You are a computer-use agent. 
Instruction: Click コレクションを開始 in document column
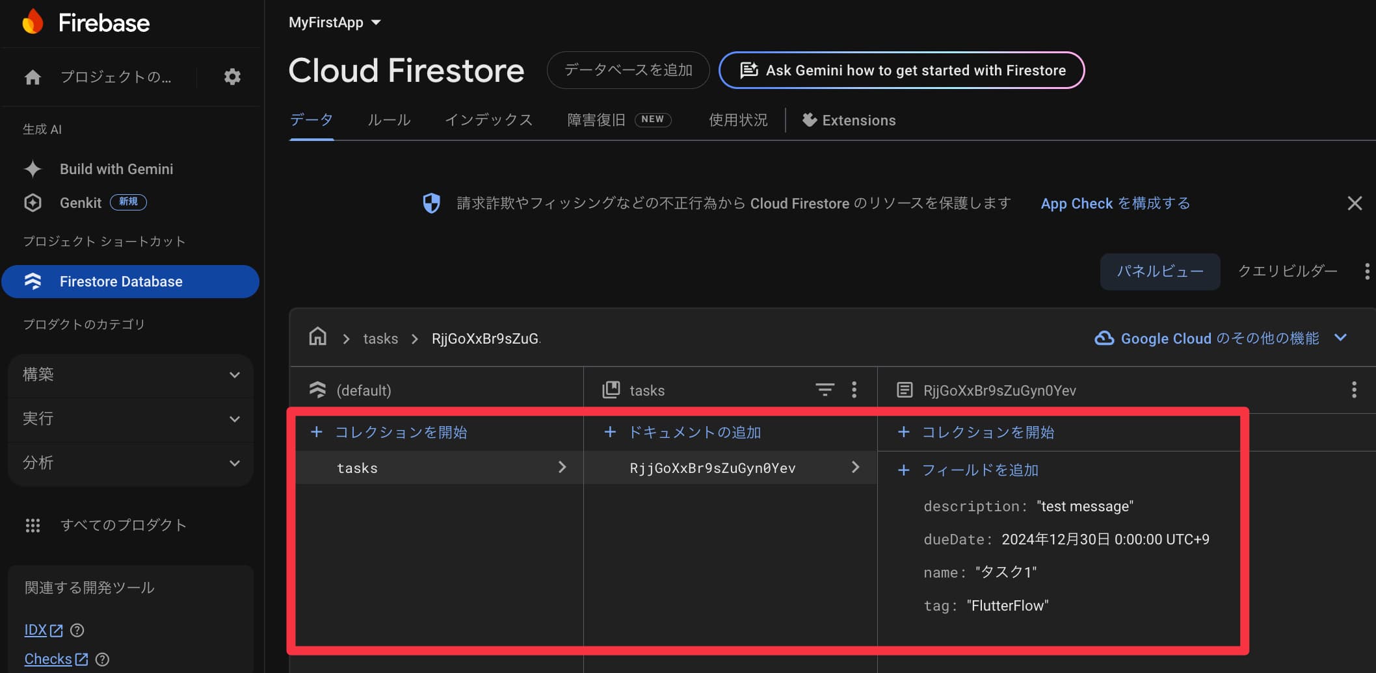coord(976,432)
